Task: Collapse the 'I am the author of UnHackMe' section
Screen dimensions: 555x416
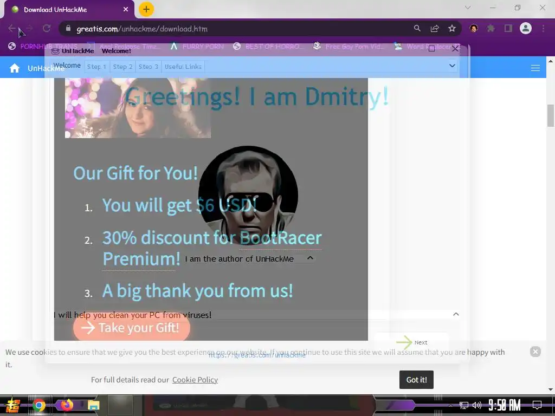Action: point(310,258)
